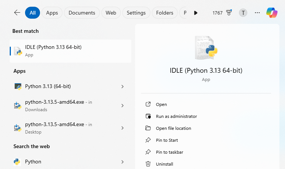The height and width of the screenshot is (169, 285).
Task: Click the rewards trophy icon beside 1767
Action: (229, 13)
